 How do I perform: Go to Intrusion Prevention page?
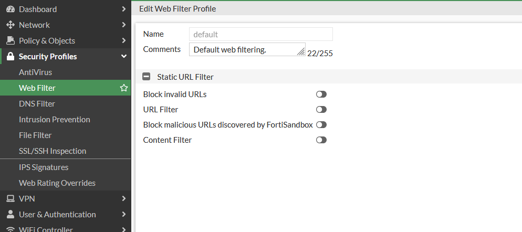54,119
